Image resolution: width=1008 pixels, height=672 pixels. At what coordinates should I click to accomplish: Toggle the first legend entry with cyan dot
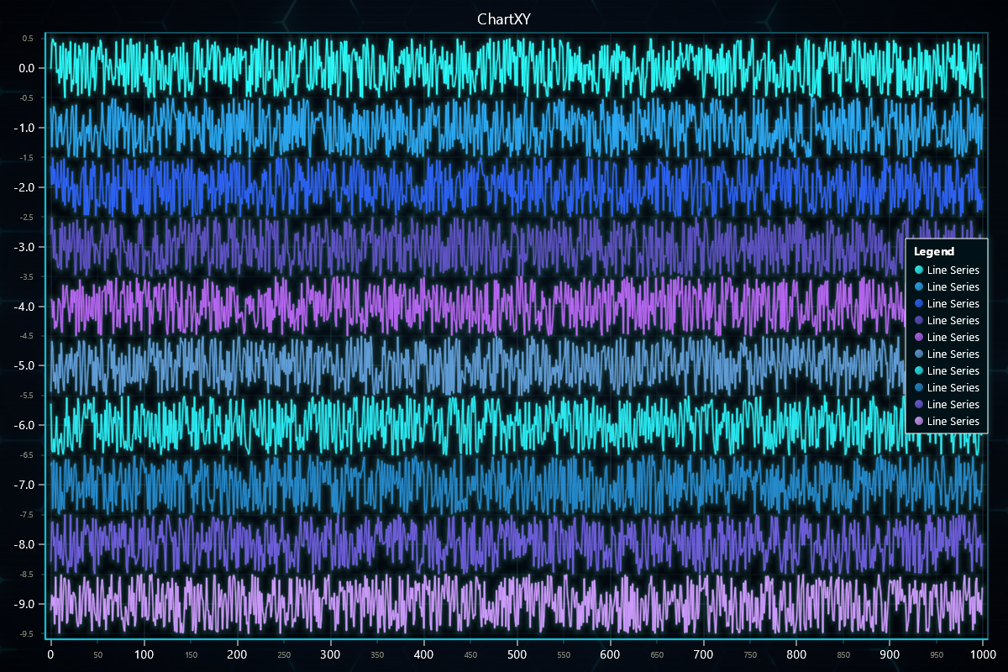point(946,270)
